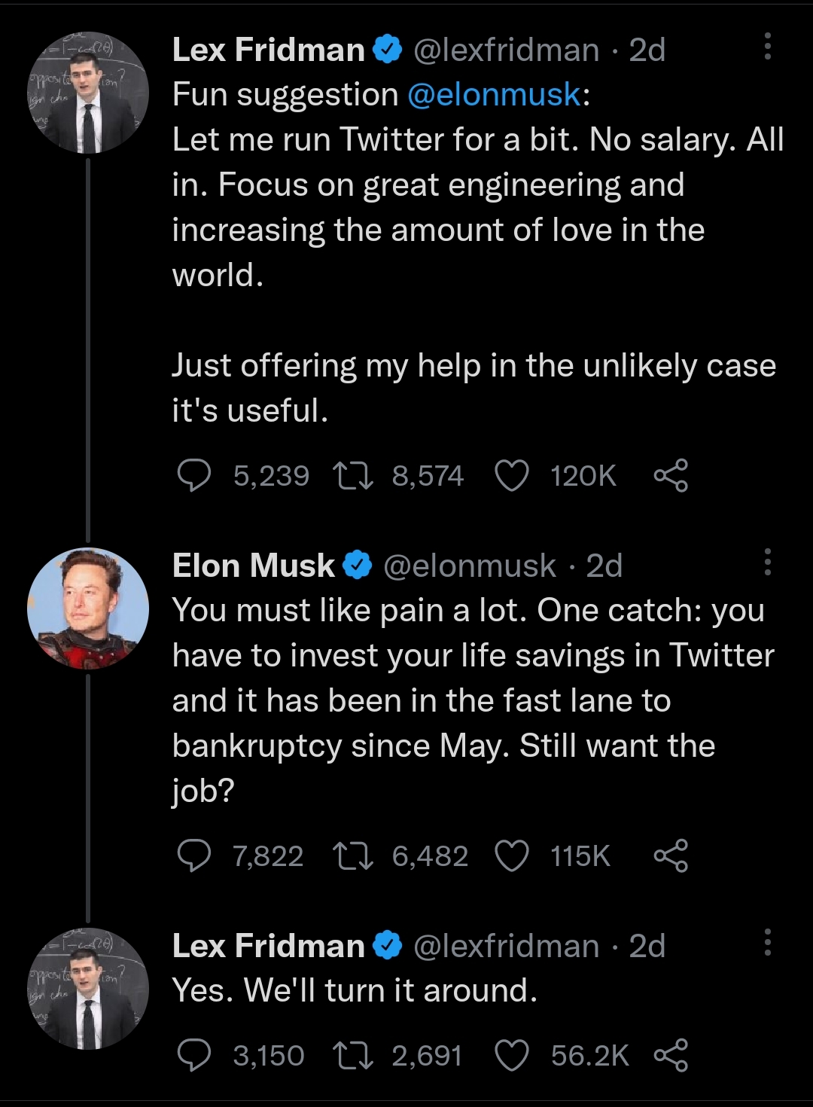
Task: Like Elon Musk's tweet with 115K likes
Action: (x=512, y=856)
